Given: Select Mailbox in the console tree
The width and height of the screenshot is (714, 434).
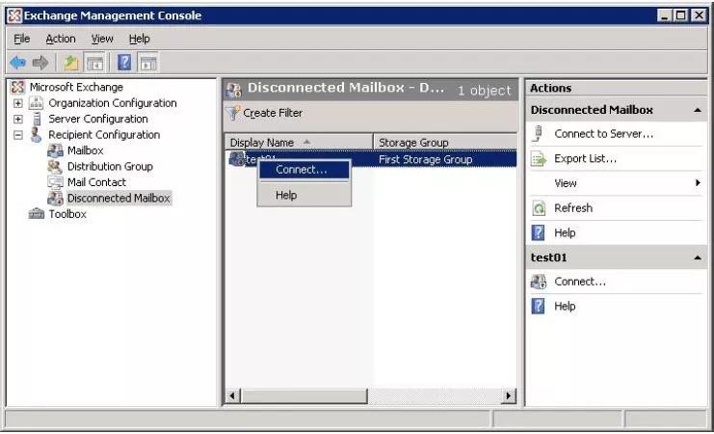Looking at the screenshot, I should [x=85, y=150].
